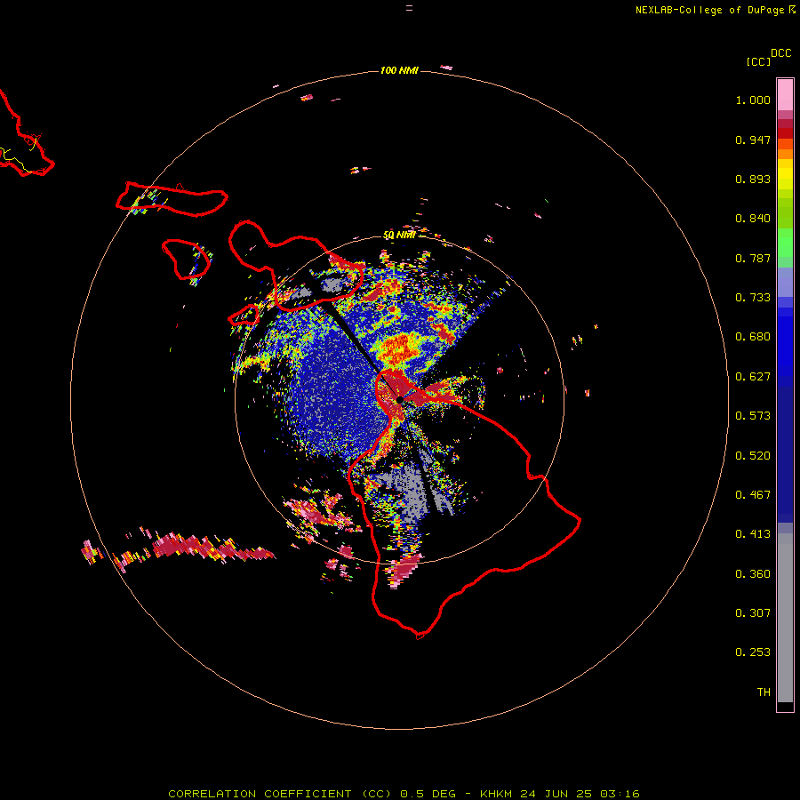Viewport: 800px width, 800px height.
Task: Select the 0.947 scale value
Action: [x=753, y=140]
